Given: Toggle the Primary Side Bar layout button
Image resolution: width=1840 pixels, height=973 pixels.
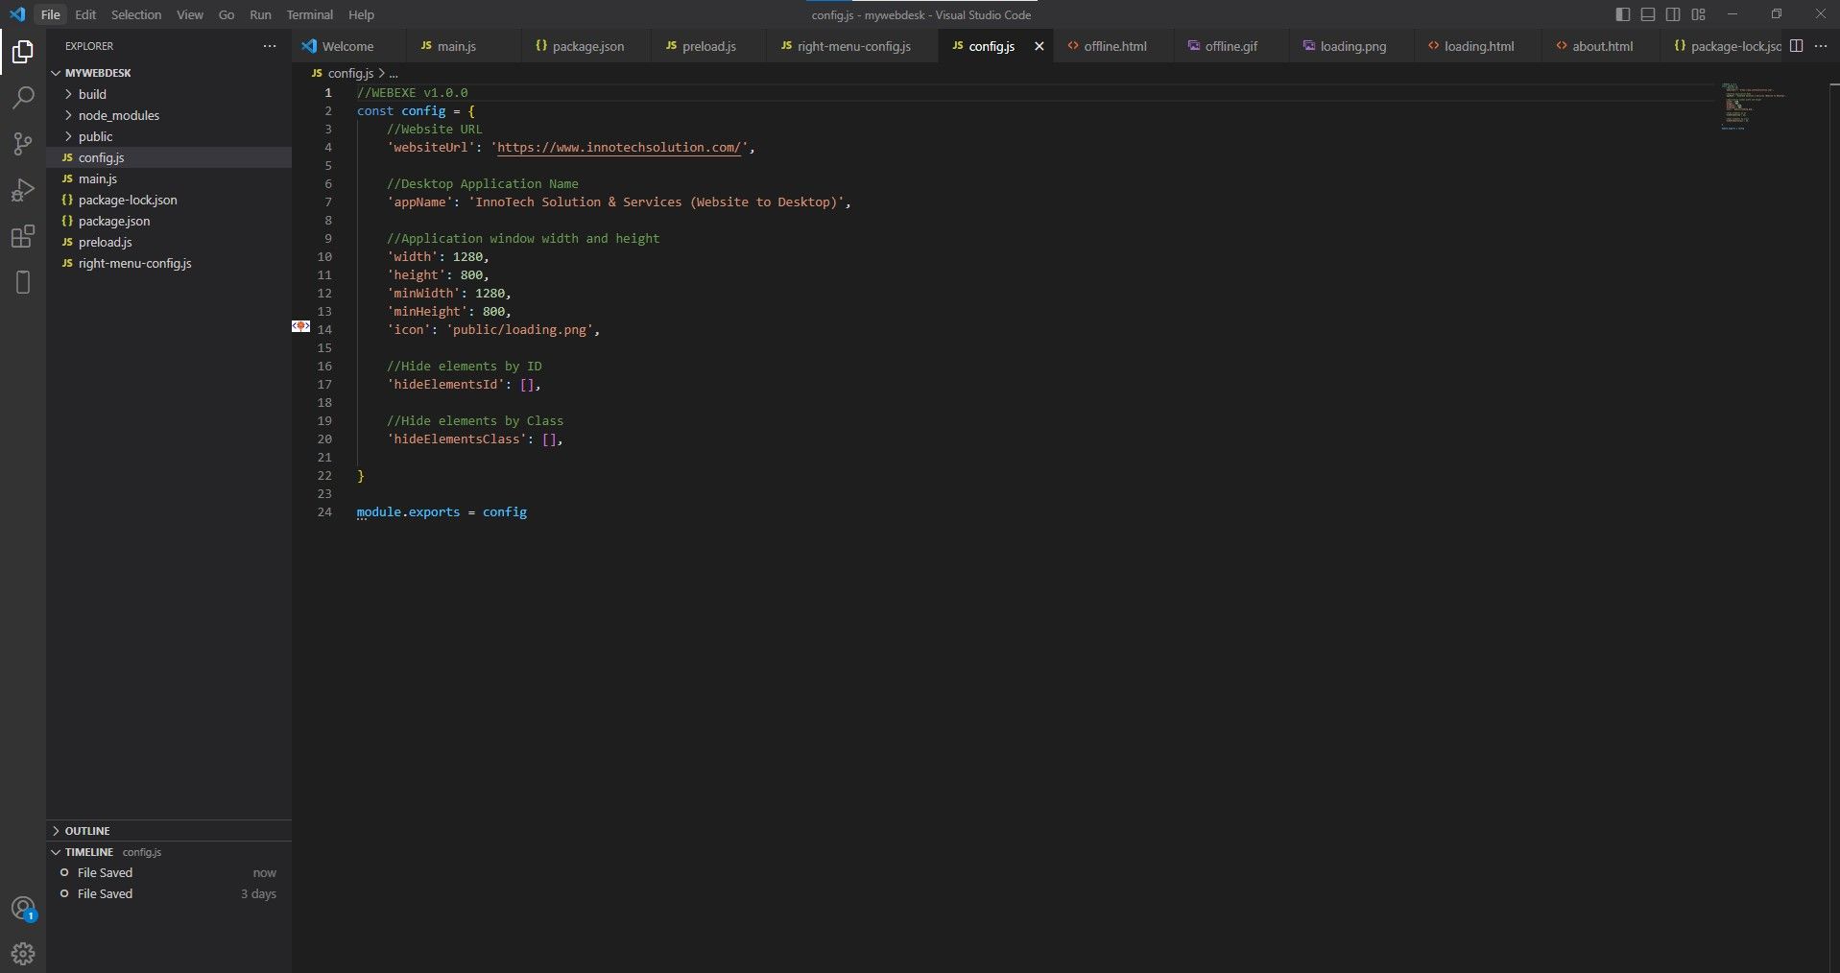Looking at the screenshot, I should [x=1623, y=14].
